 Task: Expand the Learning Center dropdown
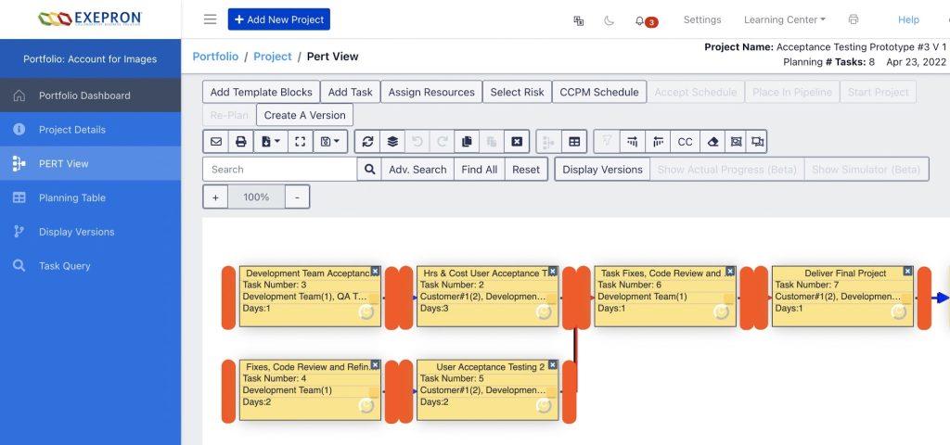pyautogui.click(x=785, y=19)
